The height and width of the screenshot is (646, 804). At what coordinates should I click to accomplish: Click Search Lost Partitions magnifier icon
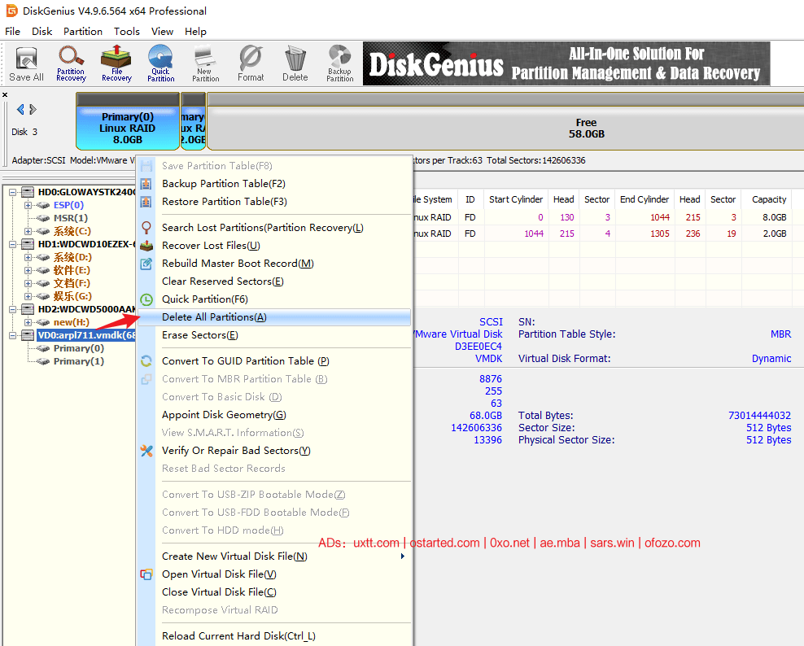tap(146, 227)
